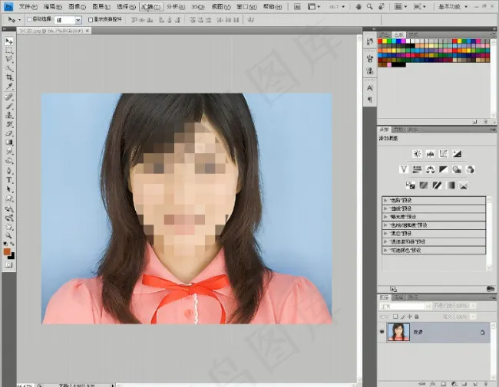Hide the Background layer with eye icon

click(382, 331)
